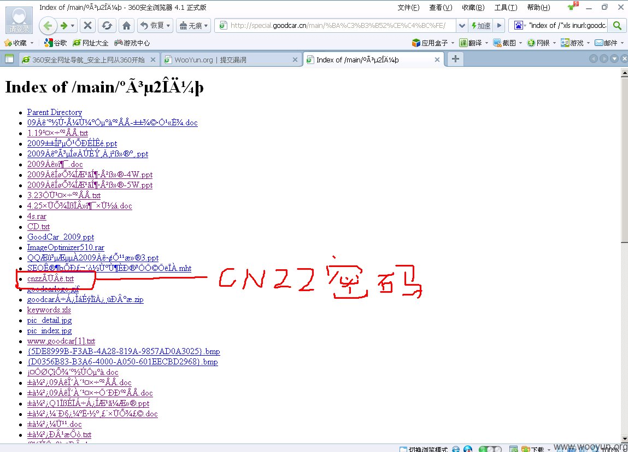The width and height of the screenshot is (628, 452).
Task: Open the 网银 online banking tool
Action: (538, 43)
